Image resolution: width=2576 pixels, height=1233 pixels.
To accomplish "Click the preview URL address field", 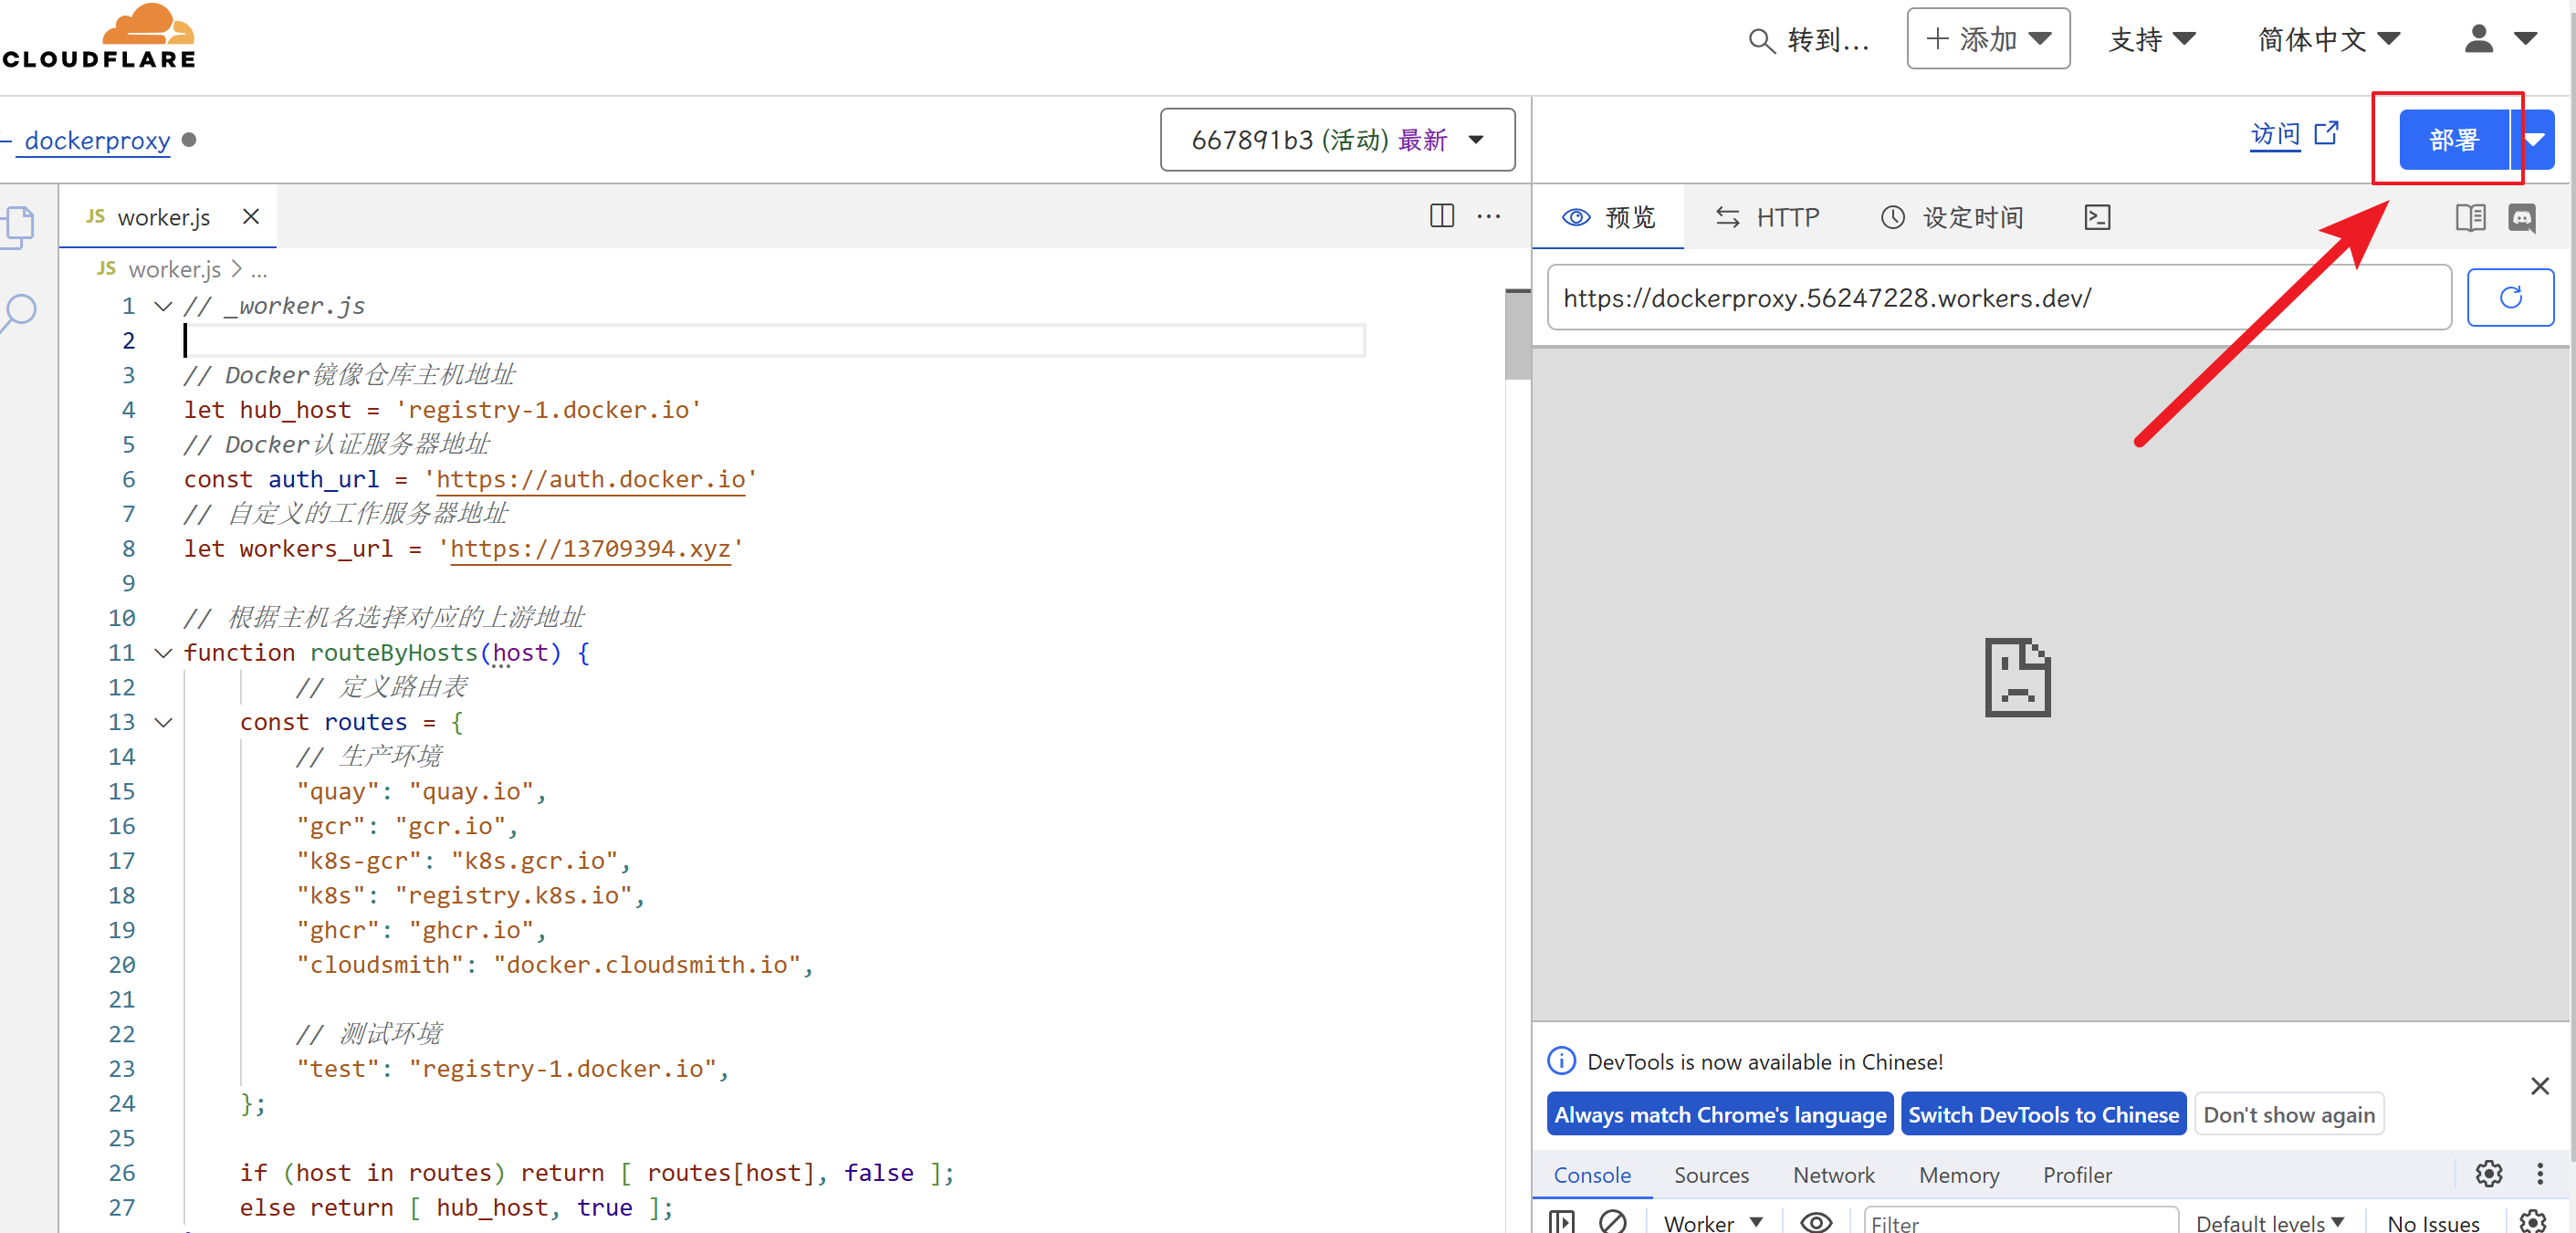I will [1998, 297].
